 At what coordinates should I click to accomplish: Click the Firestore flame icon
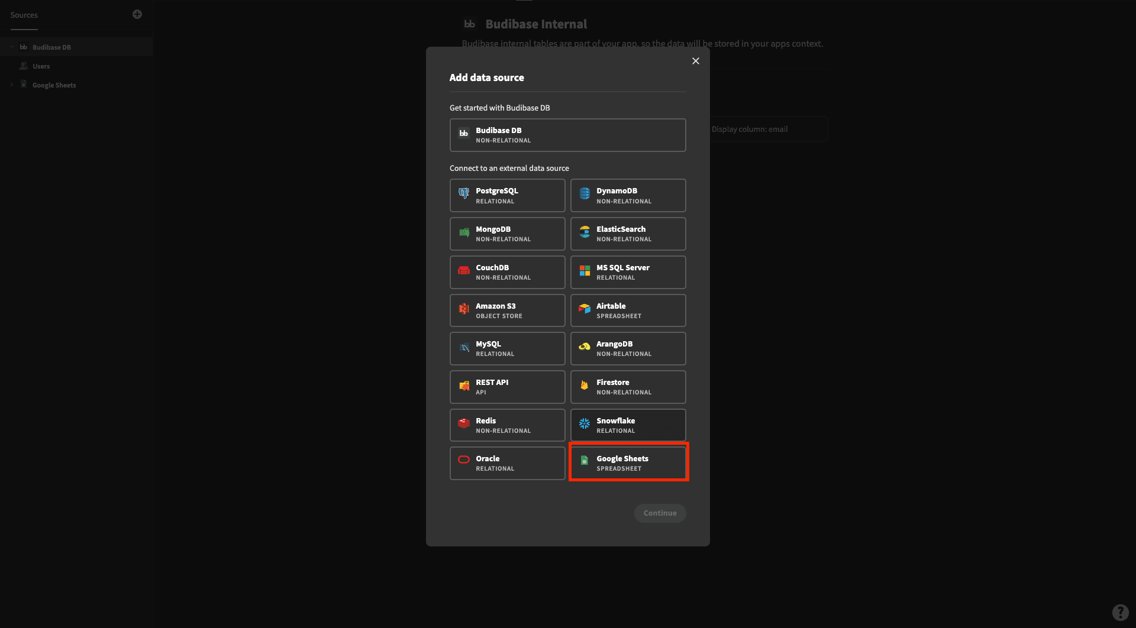[585, 386]
